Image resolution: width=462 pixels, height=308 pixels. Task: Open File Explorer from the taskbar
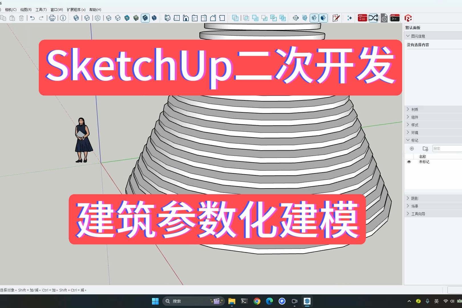232,301
